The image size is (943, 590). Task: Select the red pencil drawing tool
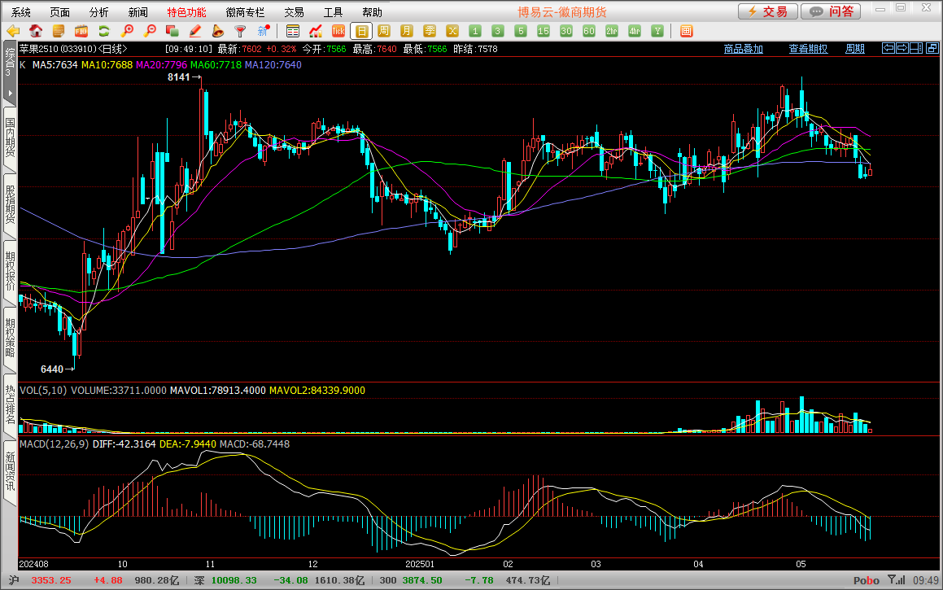coord(194,31)
